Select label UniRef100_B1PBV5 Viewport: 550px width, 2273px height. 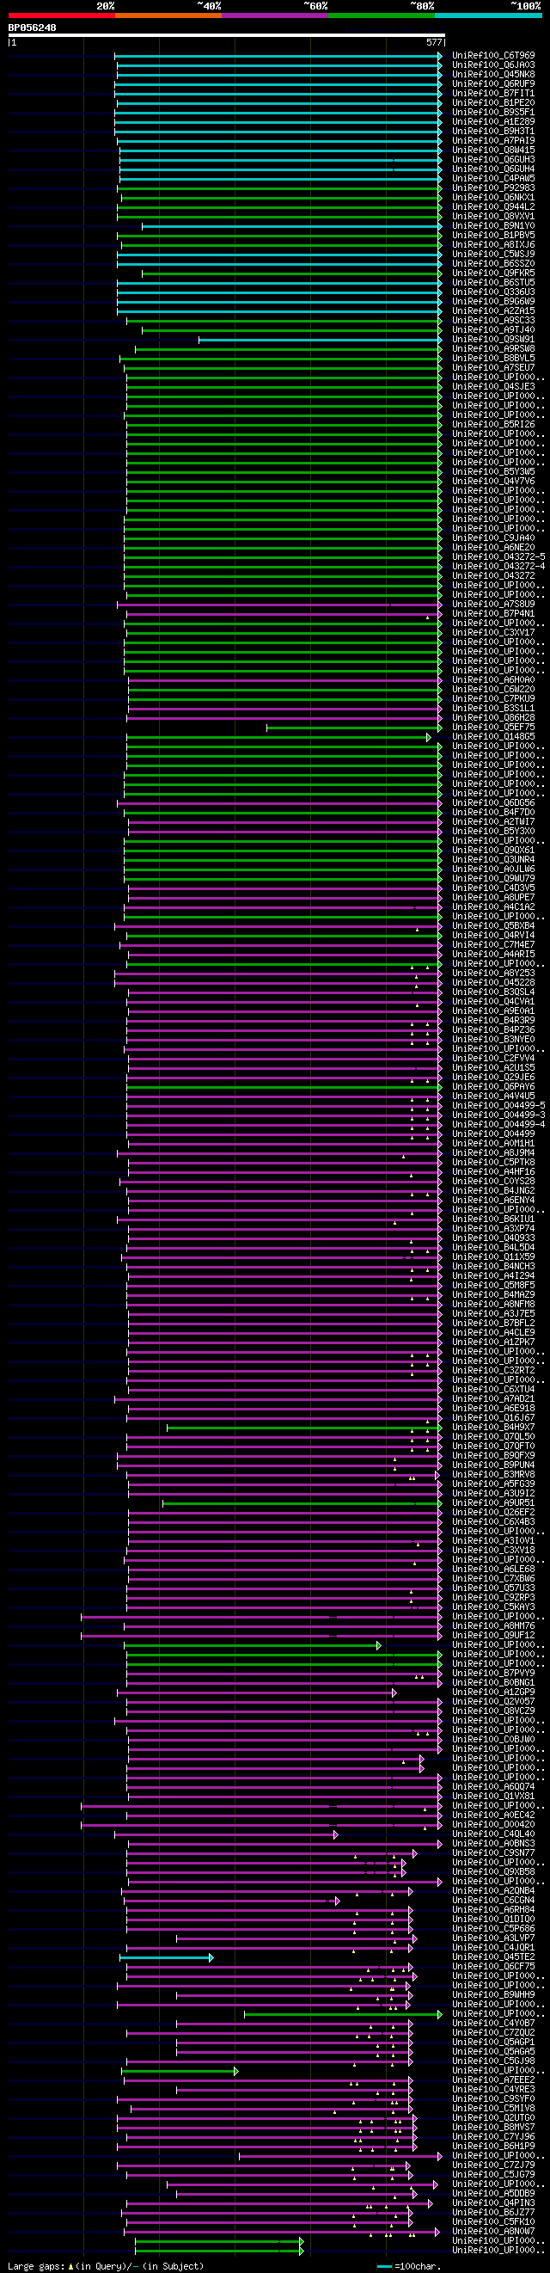[x=493, y=236]
